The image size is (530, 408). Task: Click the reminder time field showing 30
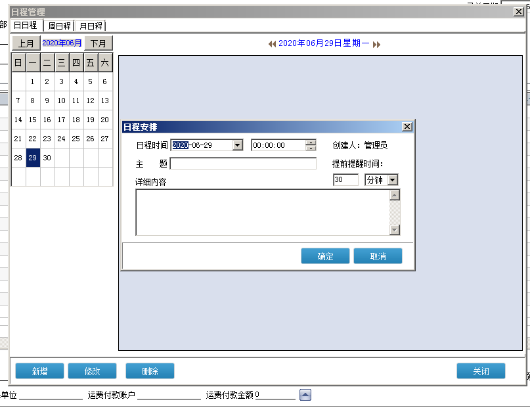tap(345, 179)
